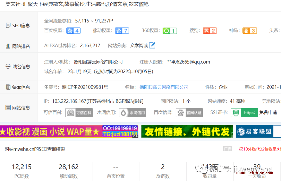This screenshot has width=281, height=182.
Task: Click the 水滴信用 badge
Action: pos(132,113)
